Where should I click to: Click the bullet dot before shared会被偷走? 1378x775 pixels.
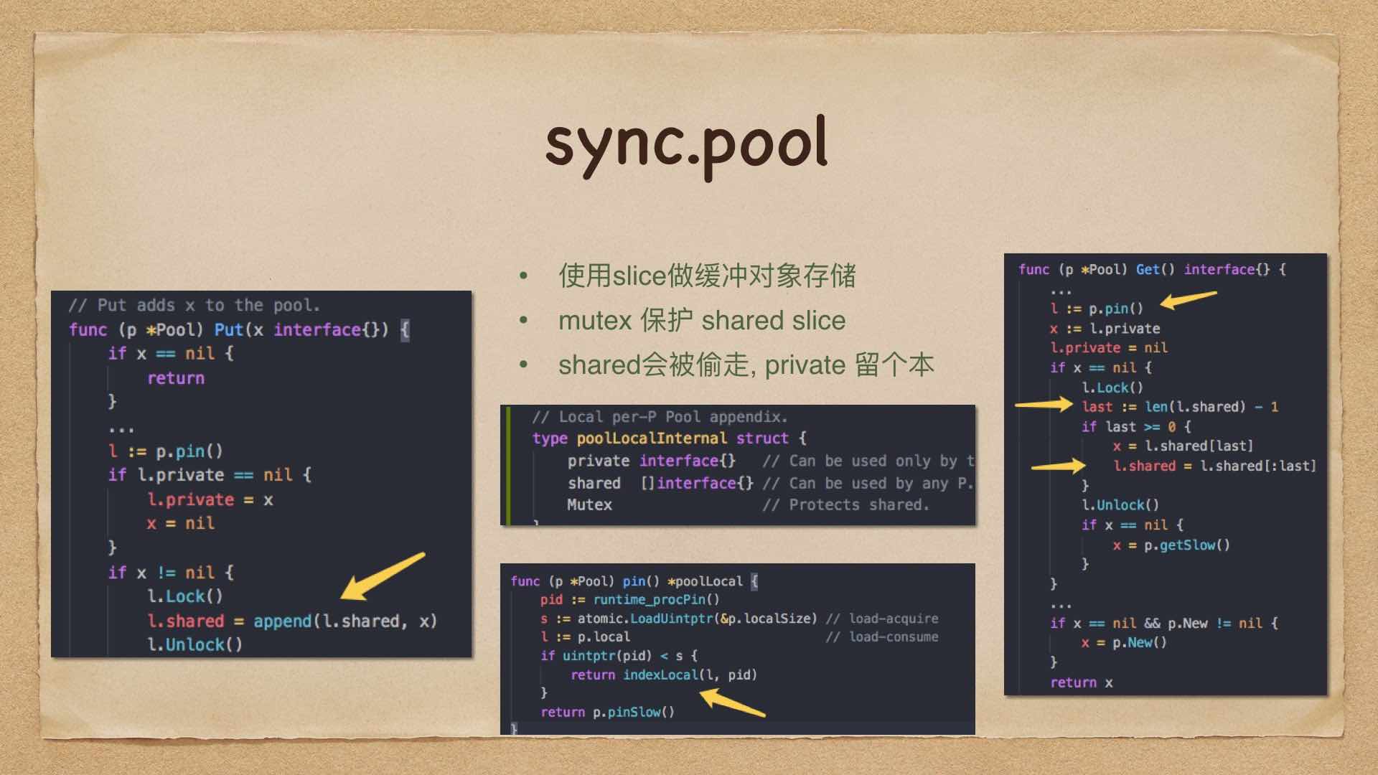click(x=523, y=365)
